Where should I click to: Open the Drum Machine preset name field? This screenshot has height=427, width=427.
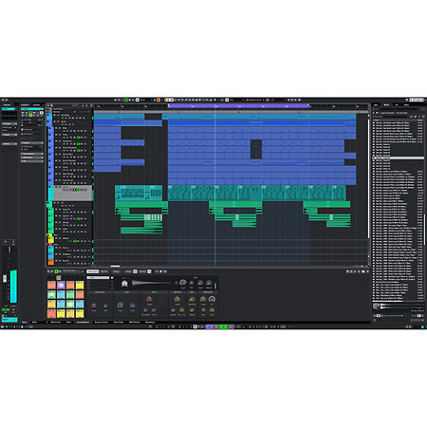[71, 271]
